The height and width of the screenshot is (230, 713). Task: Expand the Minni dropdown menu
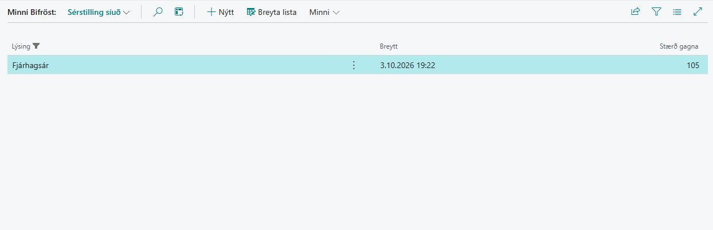click(324, 12)
